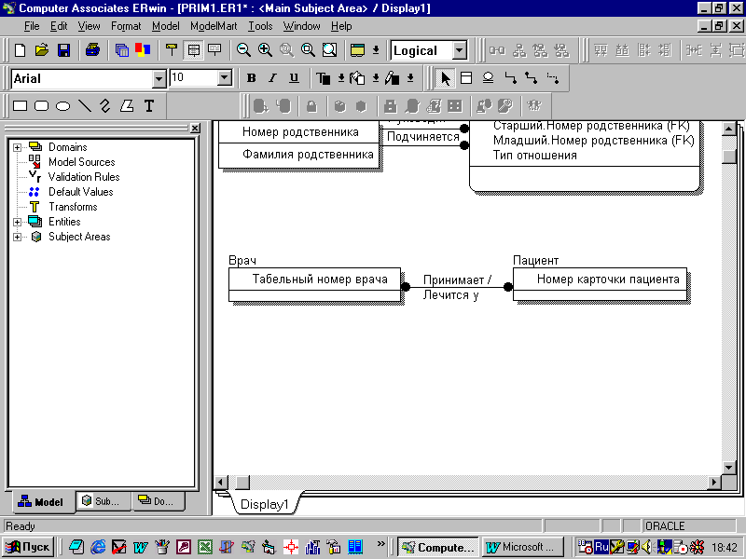The width and height of the screenshot is (746, 559).
Task: Select the Врач entity box
Action: click(314, 284)
